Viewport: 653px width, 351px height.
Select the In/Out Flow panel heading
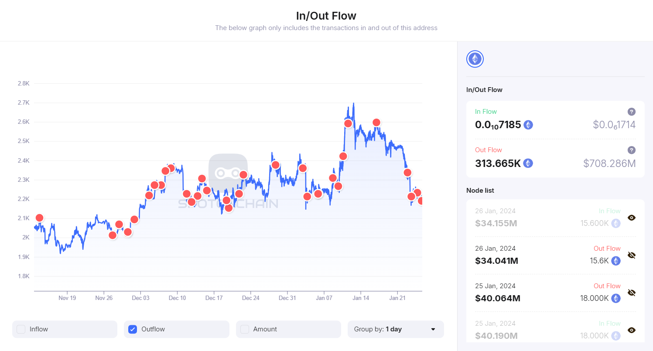484,89
